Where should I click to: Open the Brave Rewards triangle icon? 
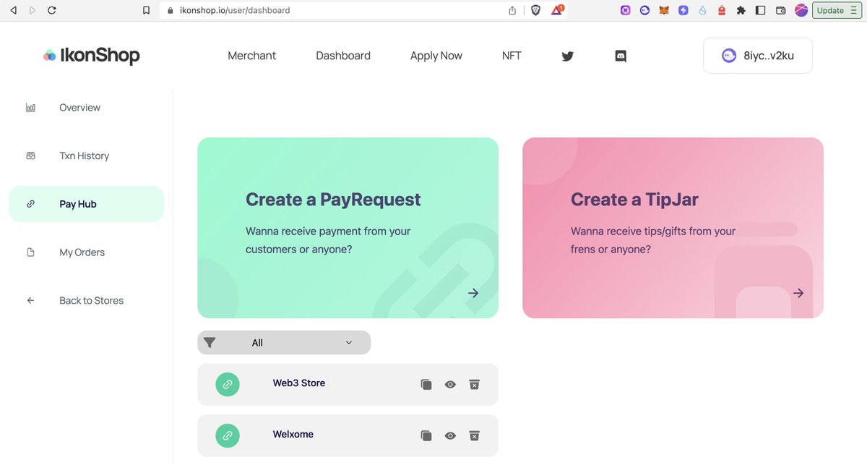[557, 10]
